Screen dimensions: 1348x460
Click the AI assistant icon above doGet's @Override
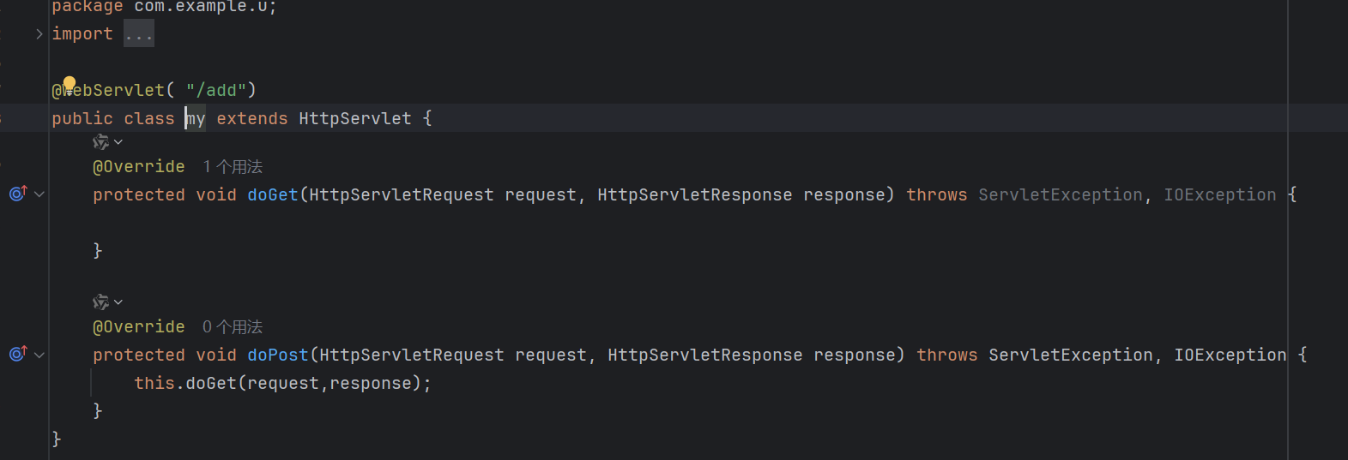coord(100,142)
